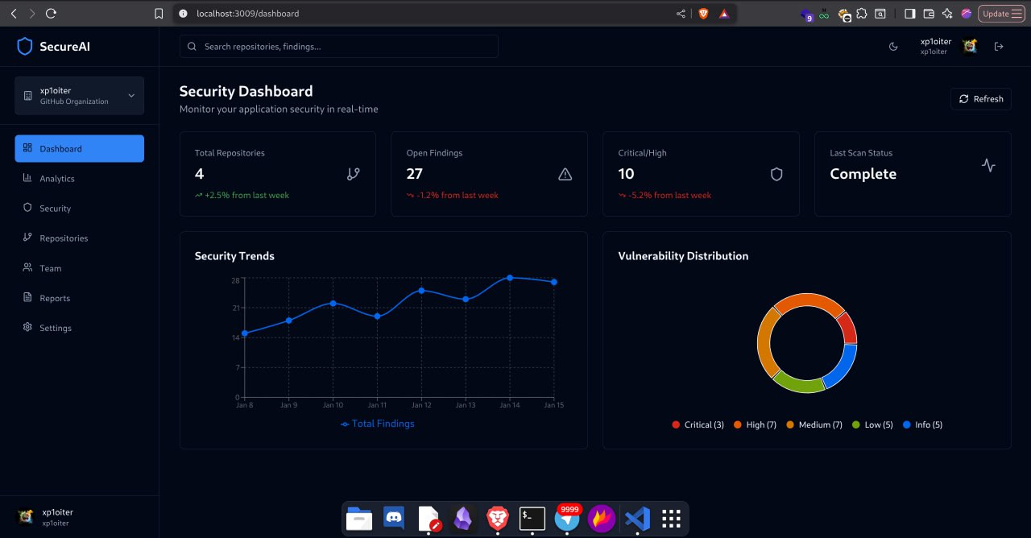Reload the browser page

pos(51,14)
